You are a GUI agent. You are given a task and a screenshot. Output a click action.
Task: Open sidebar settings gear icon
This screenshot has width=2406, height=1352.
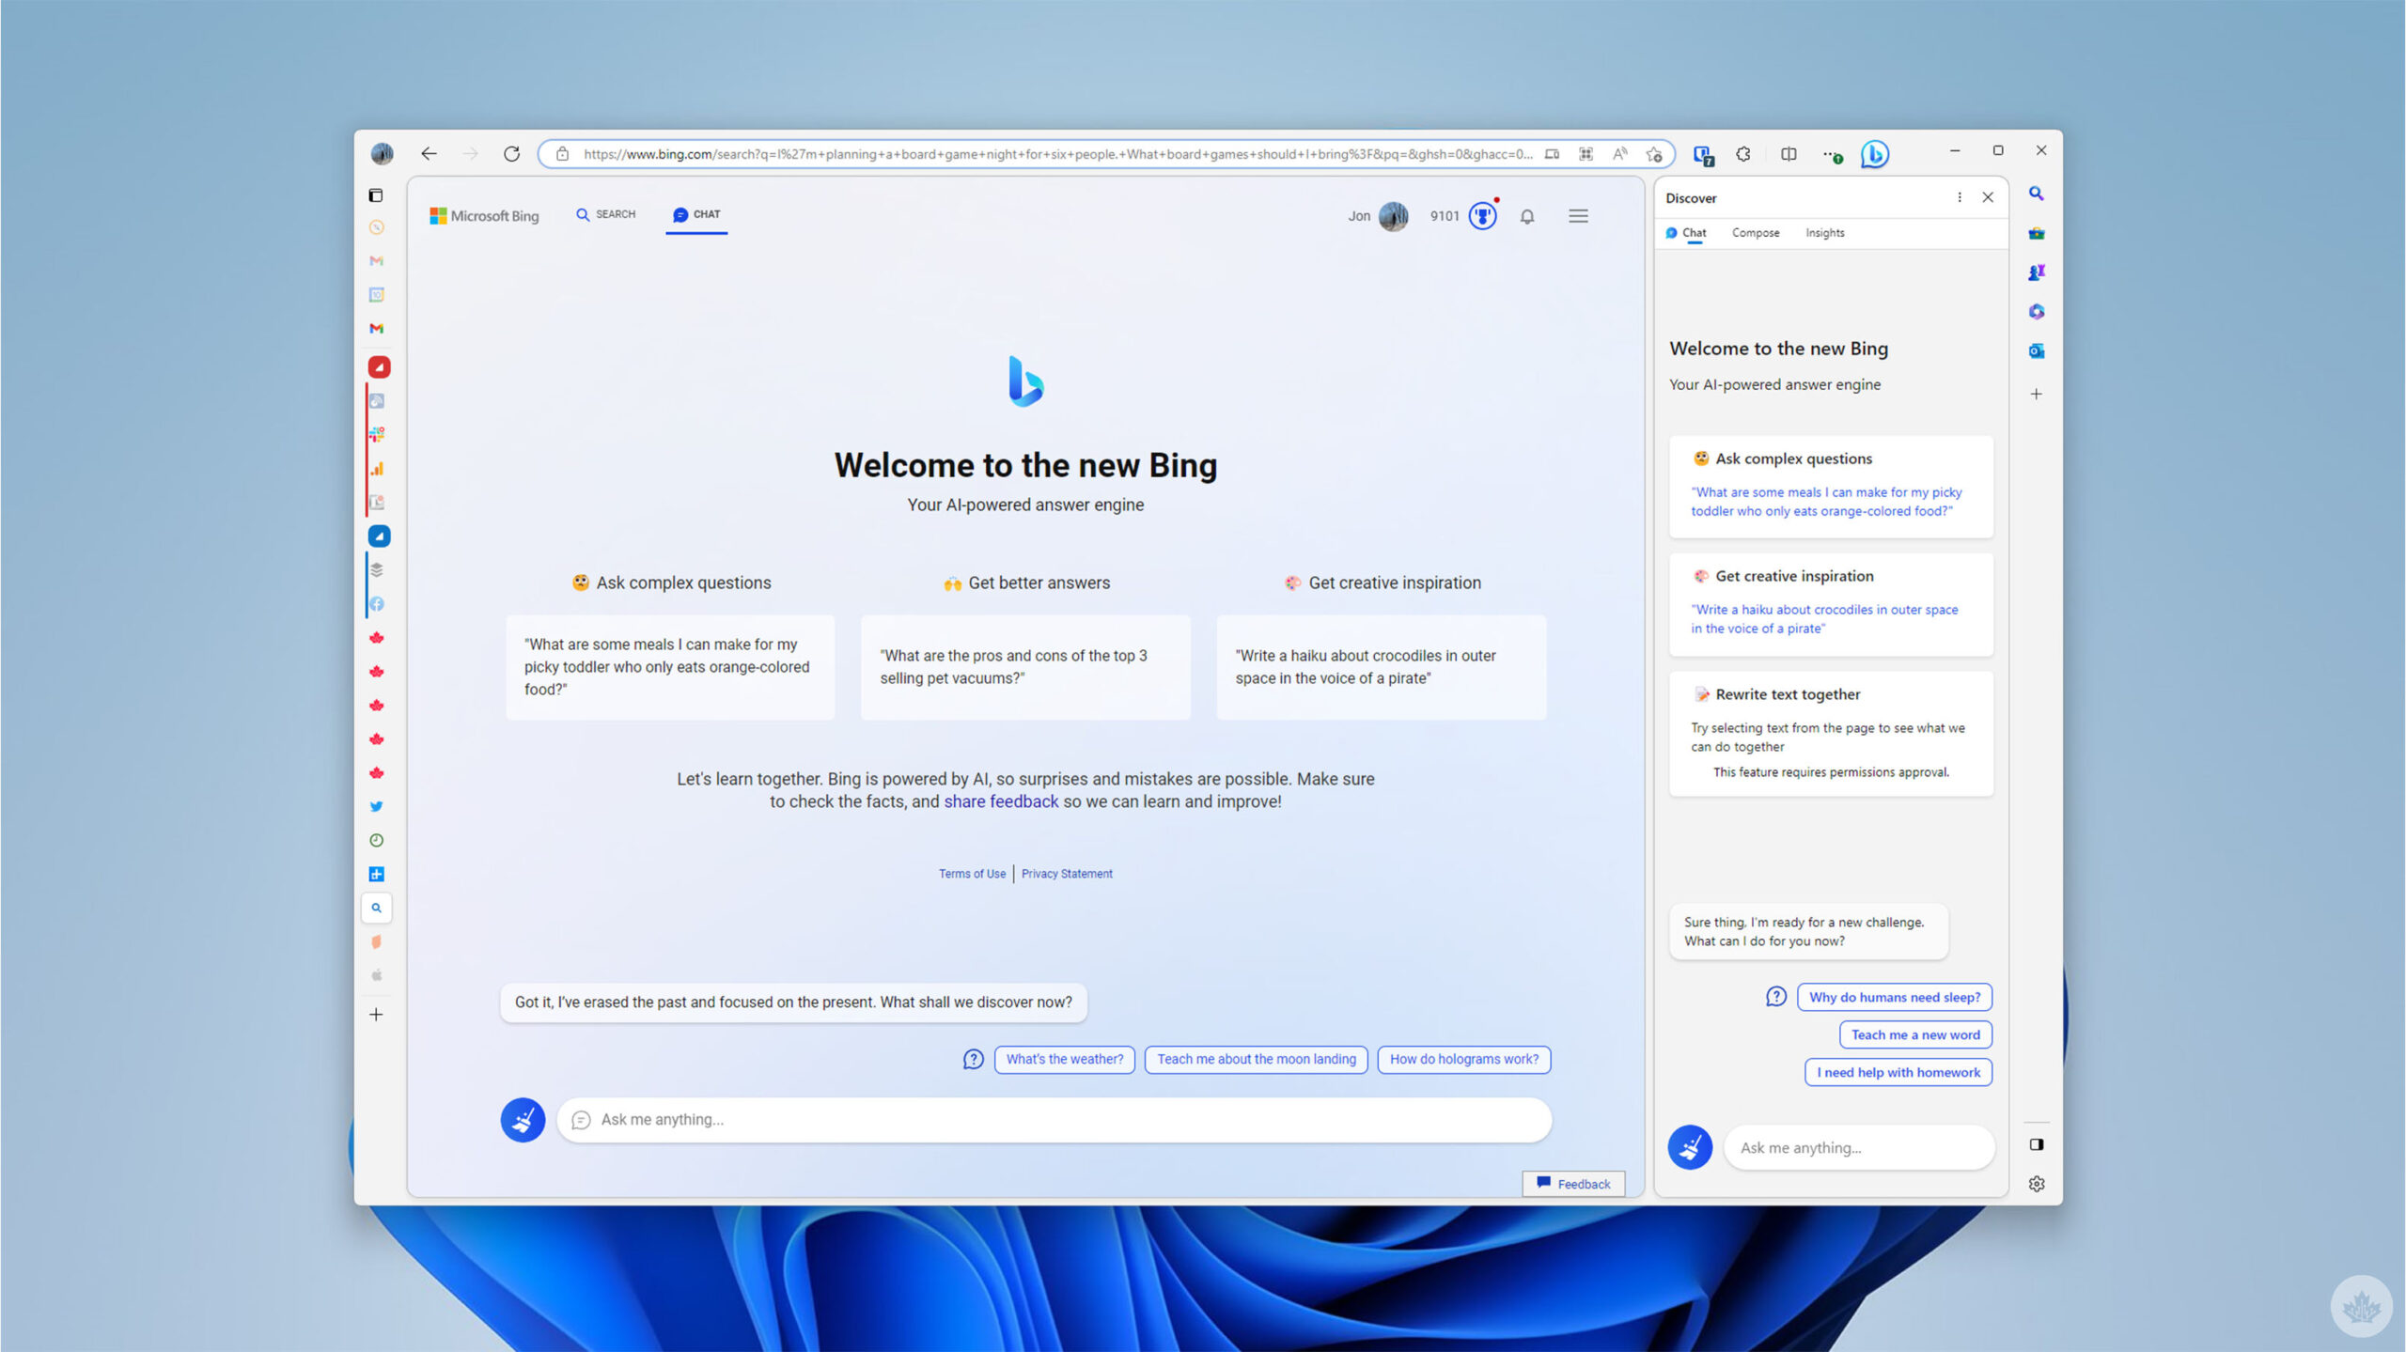click(2036, 1184)
